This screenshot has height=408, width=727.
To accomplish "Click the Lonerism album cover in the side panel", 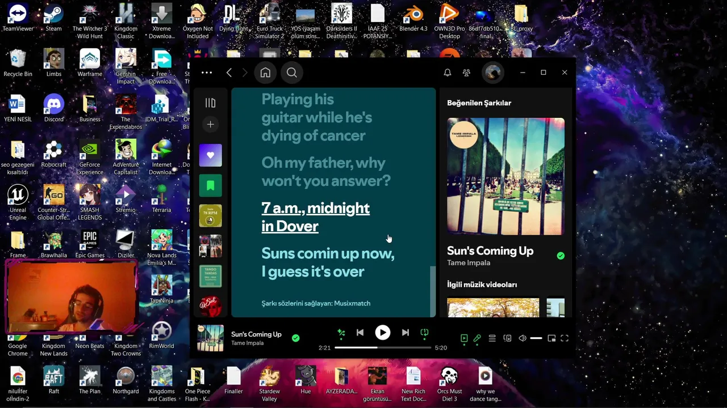I will [505, 176].
